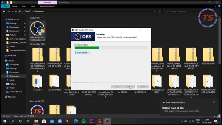Open the Battery level at 41% notification
222x125 pixels.
click(189, 107)
